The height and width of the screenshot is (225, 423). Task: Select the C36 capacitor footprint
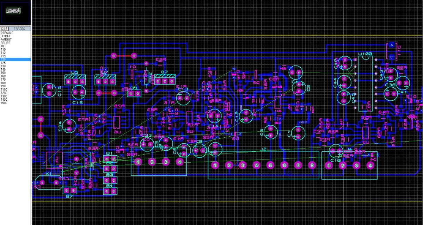click(x=390, y=93)
